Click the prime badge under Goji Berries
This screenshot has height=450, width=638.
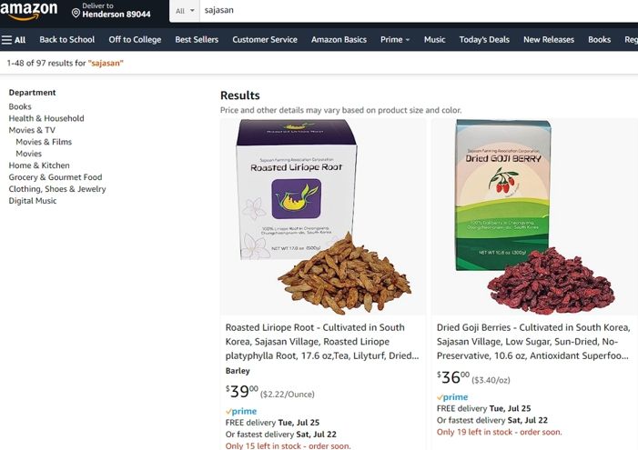[452, 396]
